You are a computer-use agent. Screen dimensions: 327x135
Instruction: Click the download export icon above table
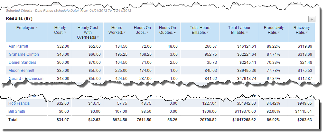[311, 19]
